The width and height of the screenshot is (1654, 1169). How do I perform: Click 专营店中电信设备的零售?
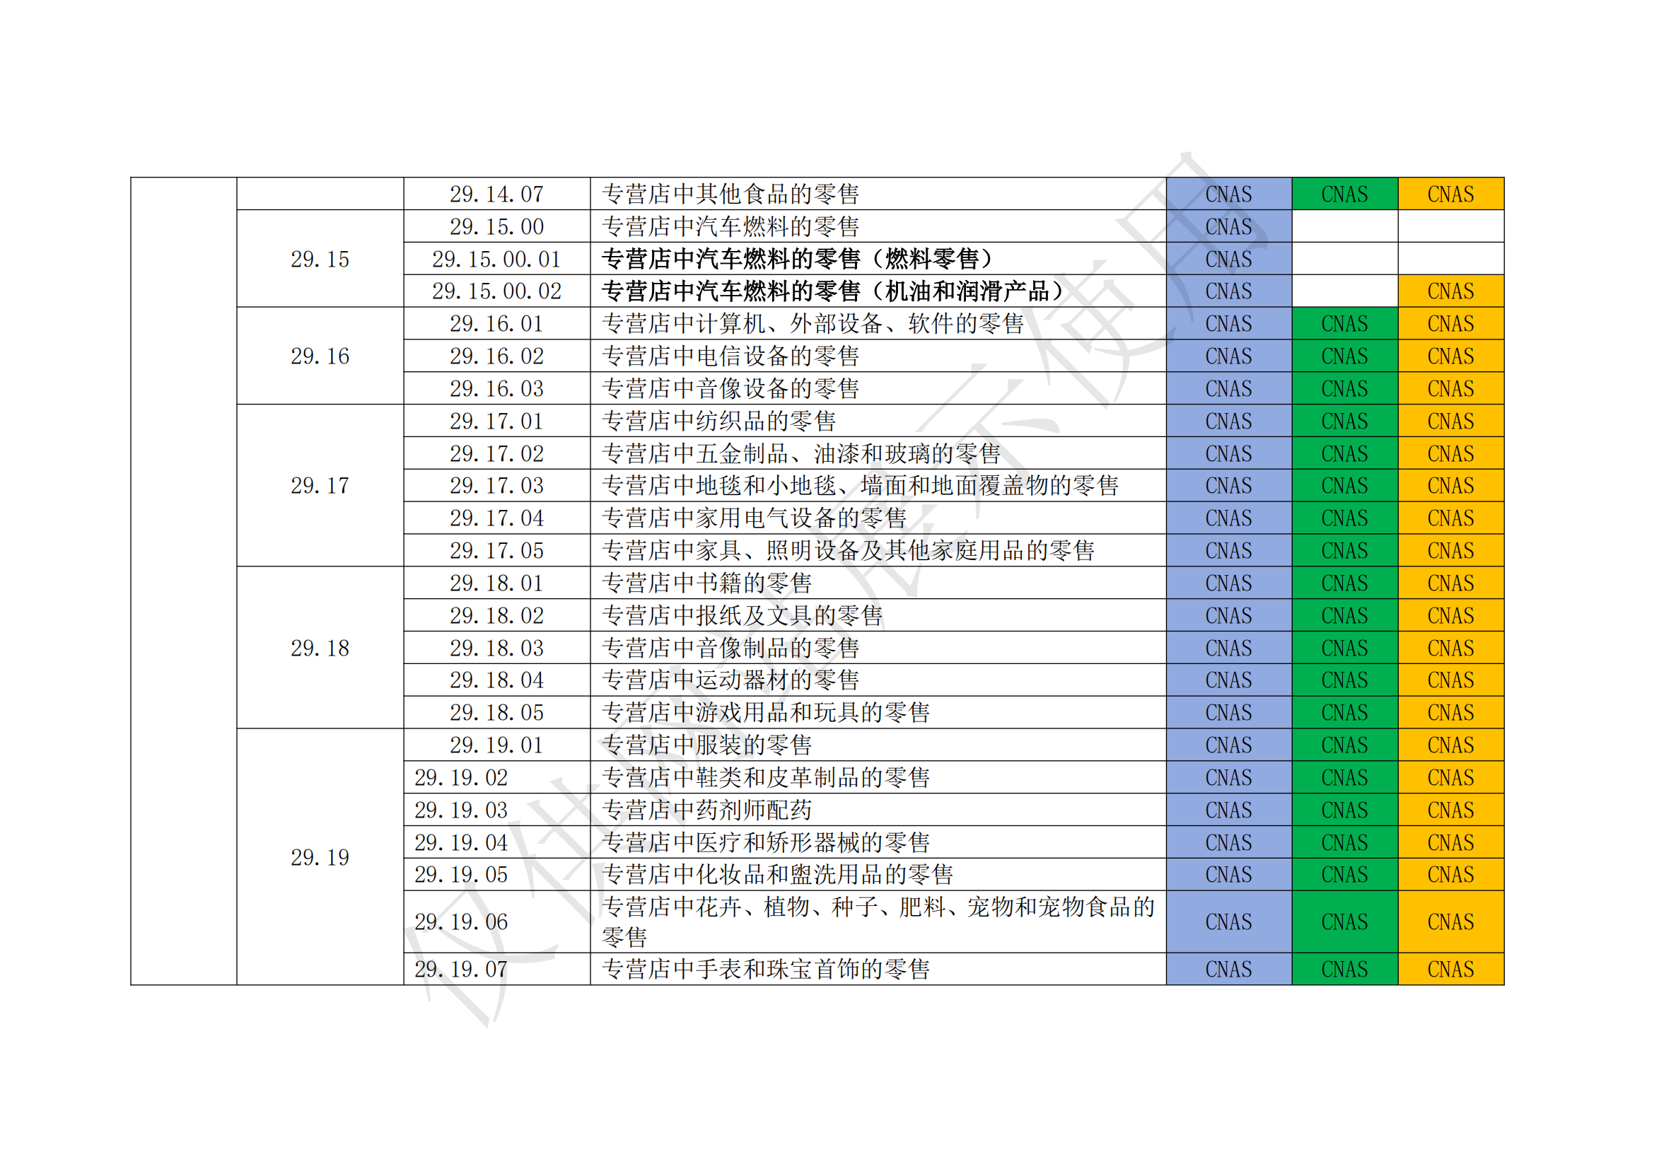click(x=730, y=356)
